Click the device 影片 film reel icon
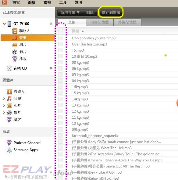This screenshot has width=178, height=180. point(15,52)
